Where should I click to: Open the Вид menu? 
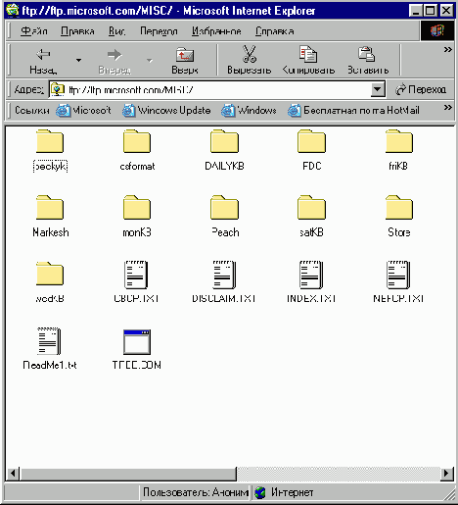(116, 31)
